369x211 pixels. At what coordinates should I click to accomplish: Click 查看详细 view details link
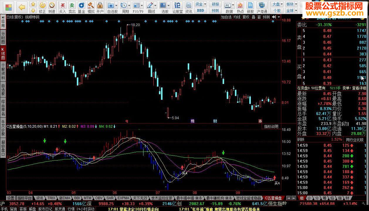(x=359, y=88)
